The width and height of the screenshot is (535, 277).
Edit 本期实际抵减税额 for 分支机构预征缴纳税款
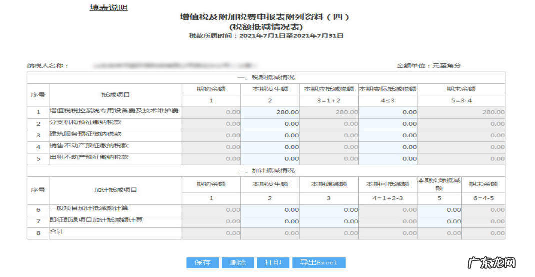click(x=388, y=124)
